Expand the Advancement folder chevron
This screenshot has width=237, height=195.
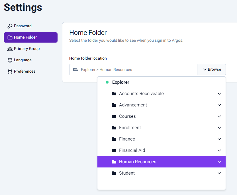(219, 105)
